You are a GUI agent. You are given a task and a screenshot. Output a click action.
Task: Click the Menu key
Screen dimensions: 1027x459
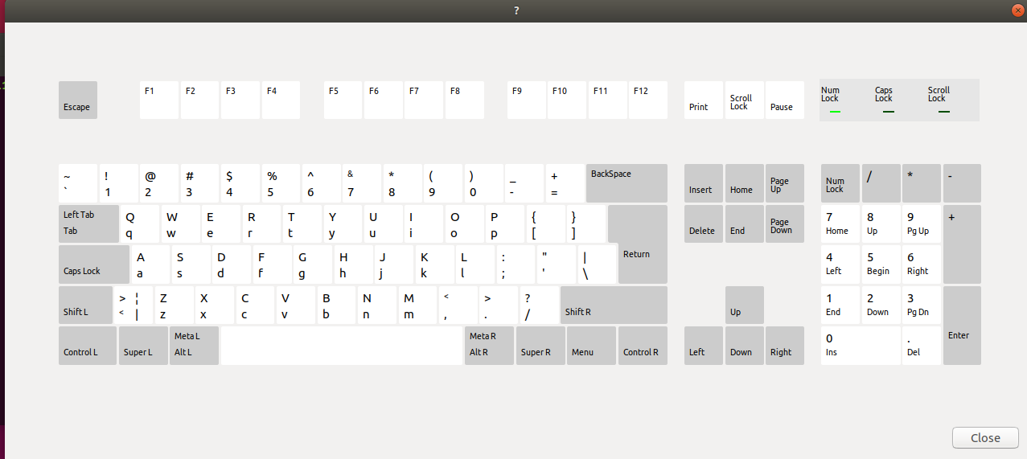(592, 346)
